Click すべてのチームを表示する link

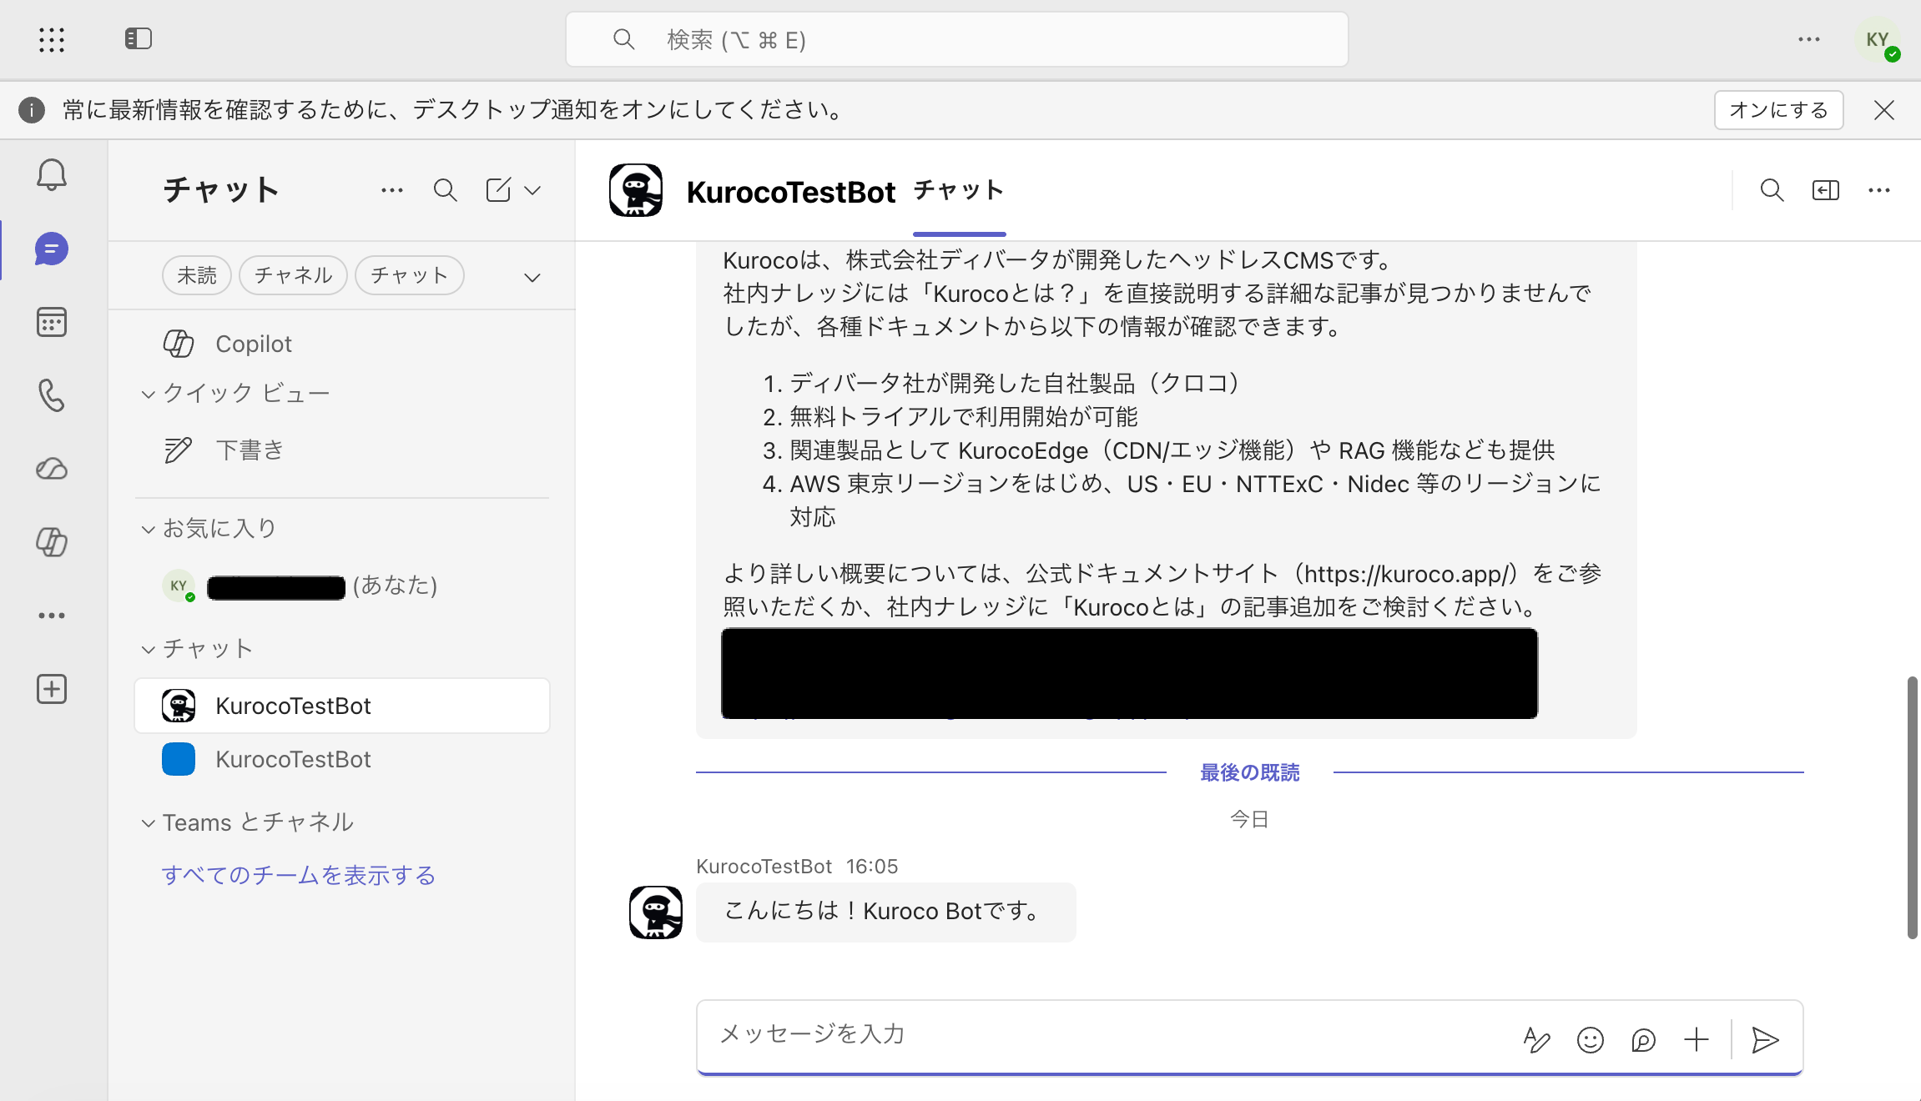coord(299,876)
